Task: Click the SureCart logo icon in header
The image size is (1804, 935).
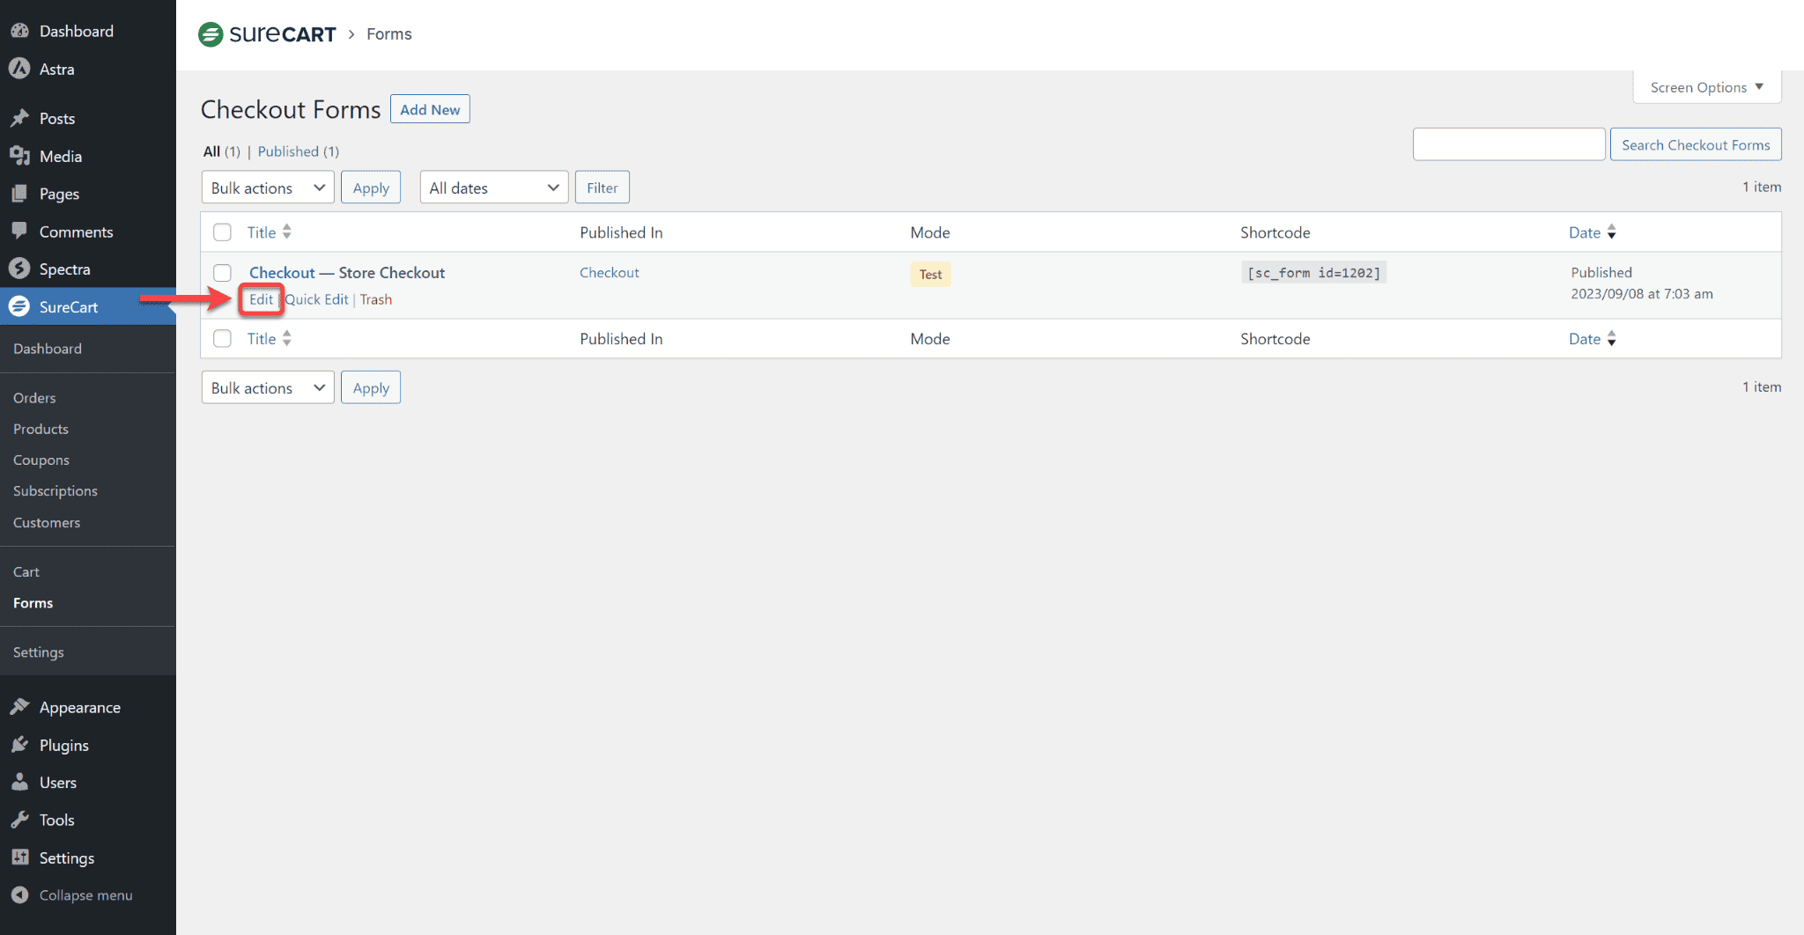Action: (211, 34)
